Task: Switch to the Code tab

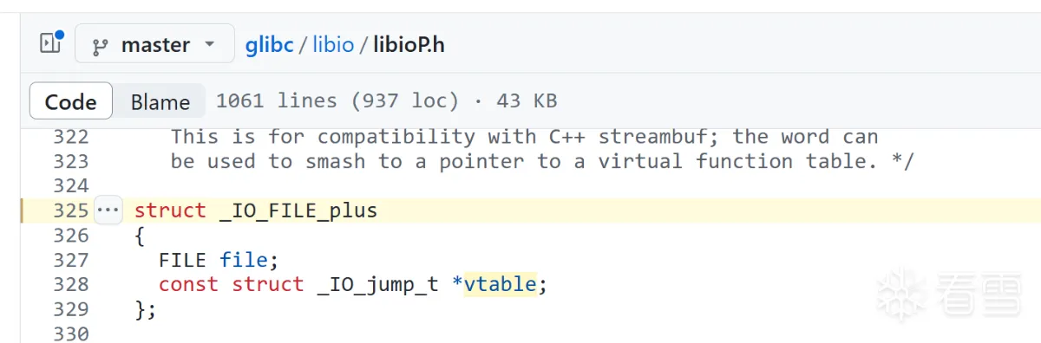Action: click(70, 101)
